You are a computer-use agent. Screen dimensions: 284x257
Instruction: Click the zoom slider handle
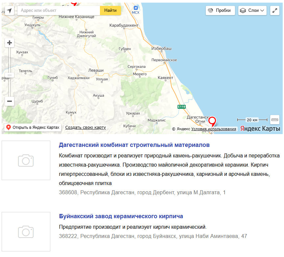click(x=10, y=75)
